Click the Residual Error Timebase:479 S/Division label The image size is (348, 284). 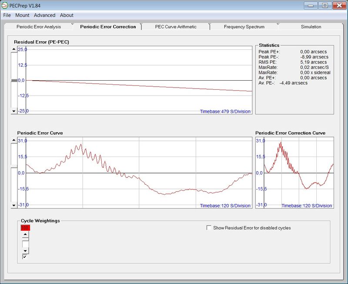225,111
